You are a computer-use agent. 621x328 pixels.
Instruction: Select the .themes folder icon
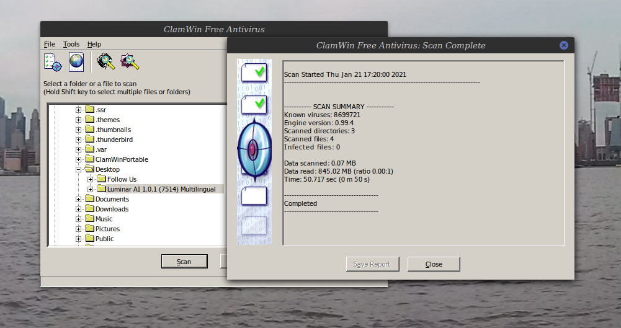point(89,119)
